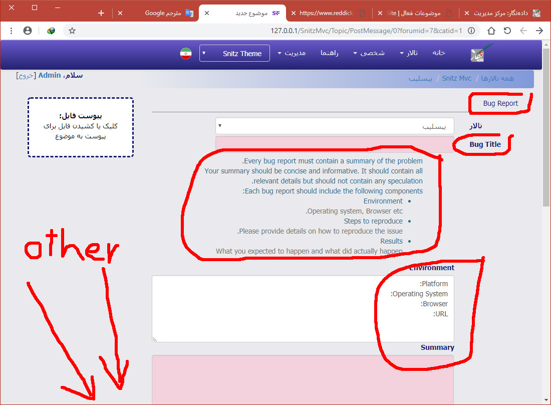Select the Bug Report tab
The image size is (551, 405).
pyautogui.click(x=500, y=103)
